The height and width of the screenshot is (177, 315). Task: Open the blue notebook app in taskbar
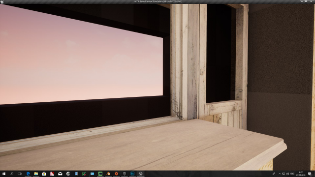click(x=76, y=174)
